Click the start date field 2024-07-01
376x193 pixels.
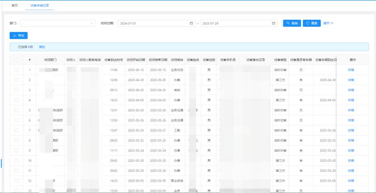pyautogui.click(x=157, y=23)
